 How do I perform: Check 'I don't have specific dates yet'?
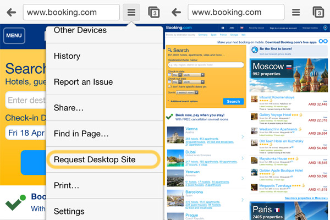tap(169, 86)
